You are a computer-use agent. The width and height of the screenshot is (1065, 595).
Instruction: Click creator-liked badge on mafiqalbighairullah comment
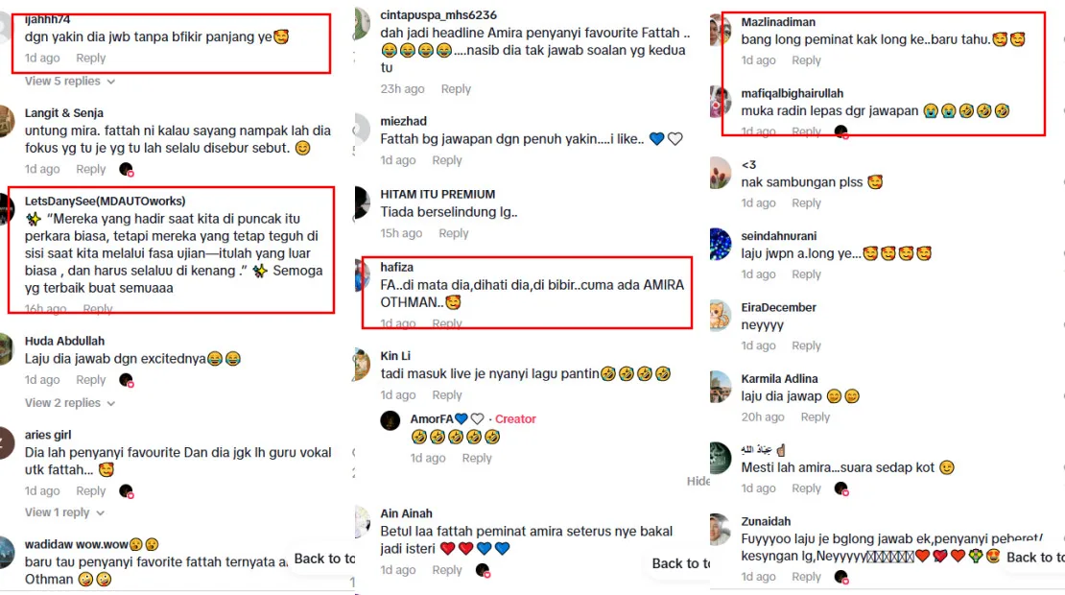(x=840, y=131)
